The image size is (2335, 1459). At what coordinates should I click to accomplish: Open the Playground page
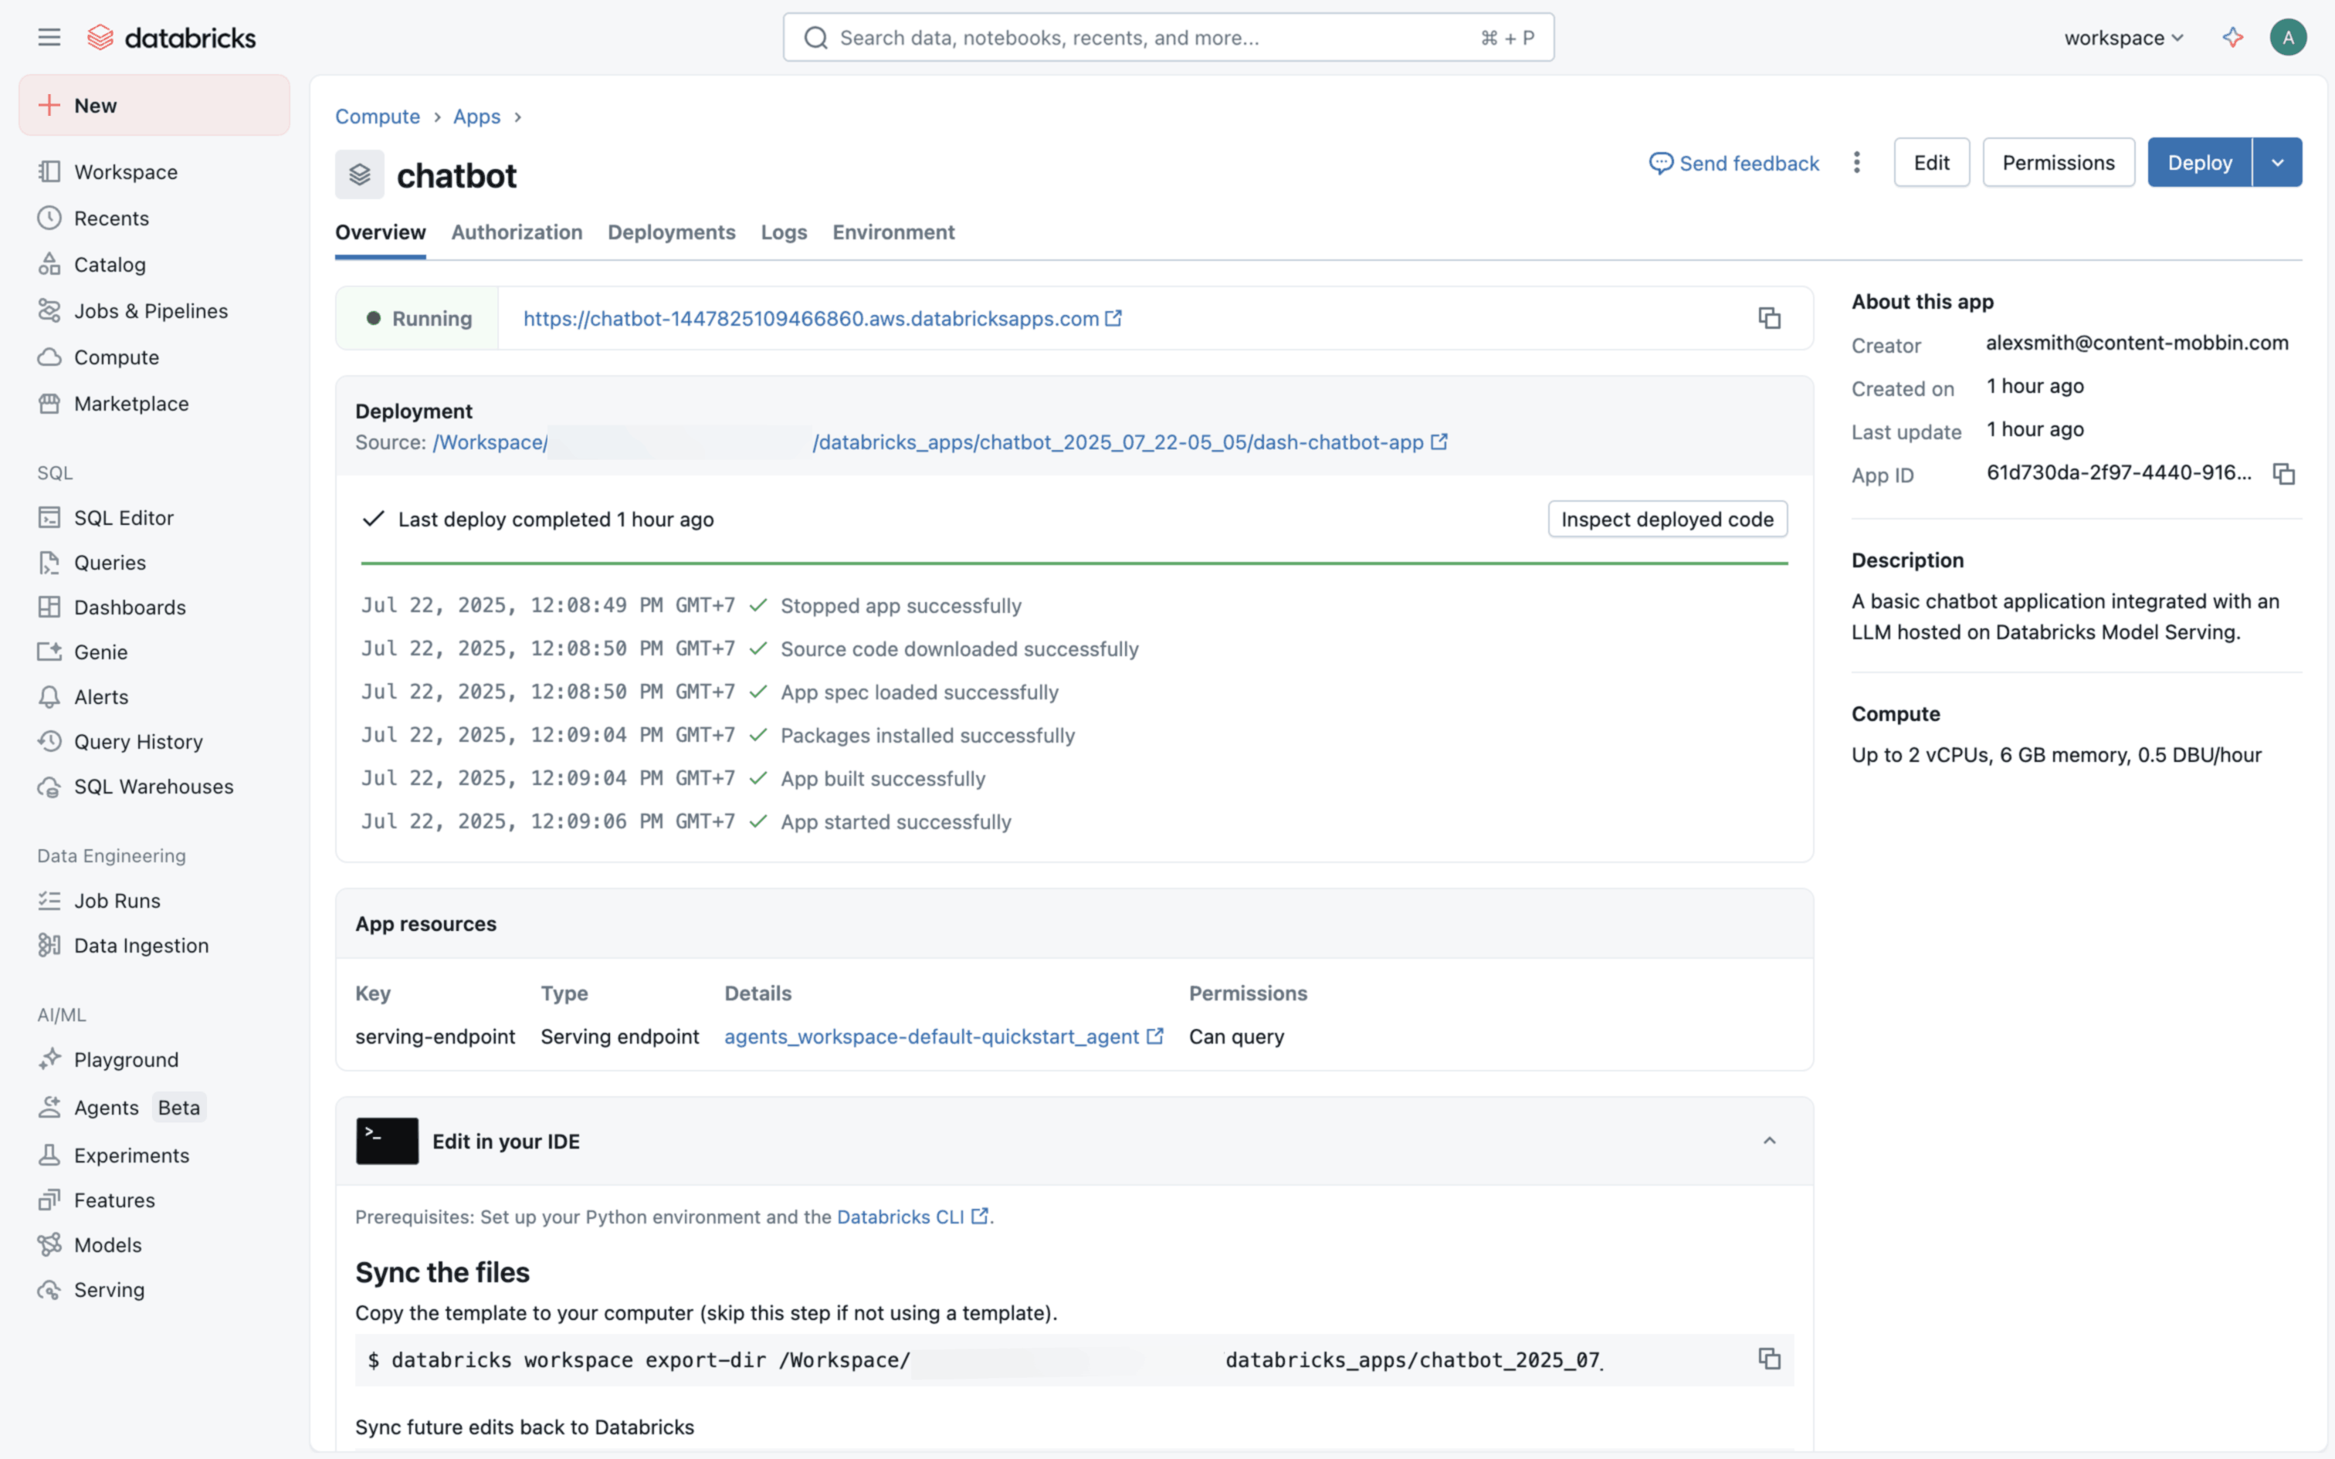[x=127, y=1059]
